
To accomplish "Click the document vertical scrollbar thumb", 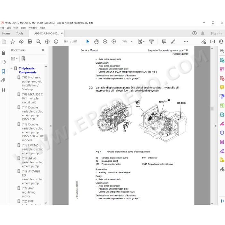I will [x=212, y=108].
